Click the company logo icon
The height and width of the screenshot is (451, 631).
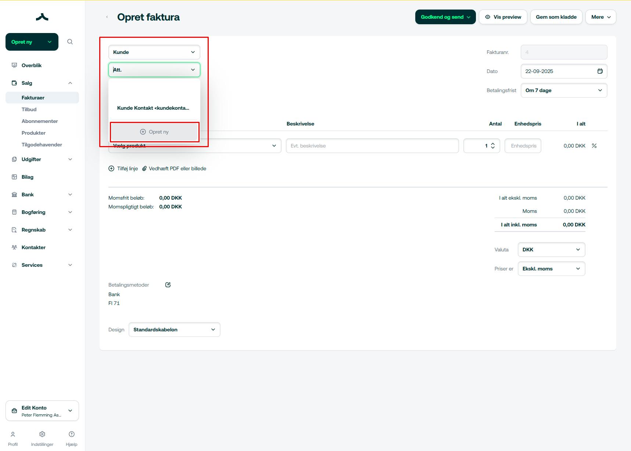(x=42, y=17)
